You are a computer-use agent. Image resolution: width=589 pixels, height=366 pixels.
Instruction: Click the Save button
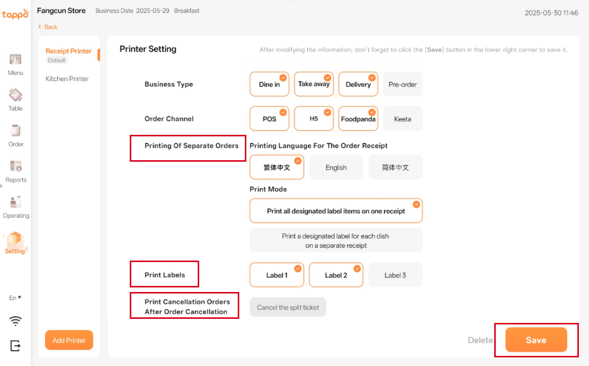click(536, 340)
